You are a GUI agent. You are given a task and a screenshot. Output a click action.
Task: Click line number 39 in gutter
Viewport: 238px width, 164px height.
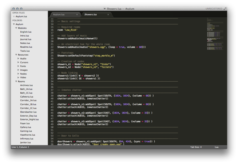point(52,96)
